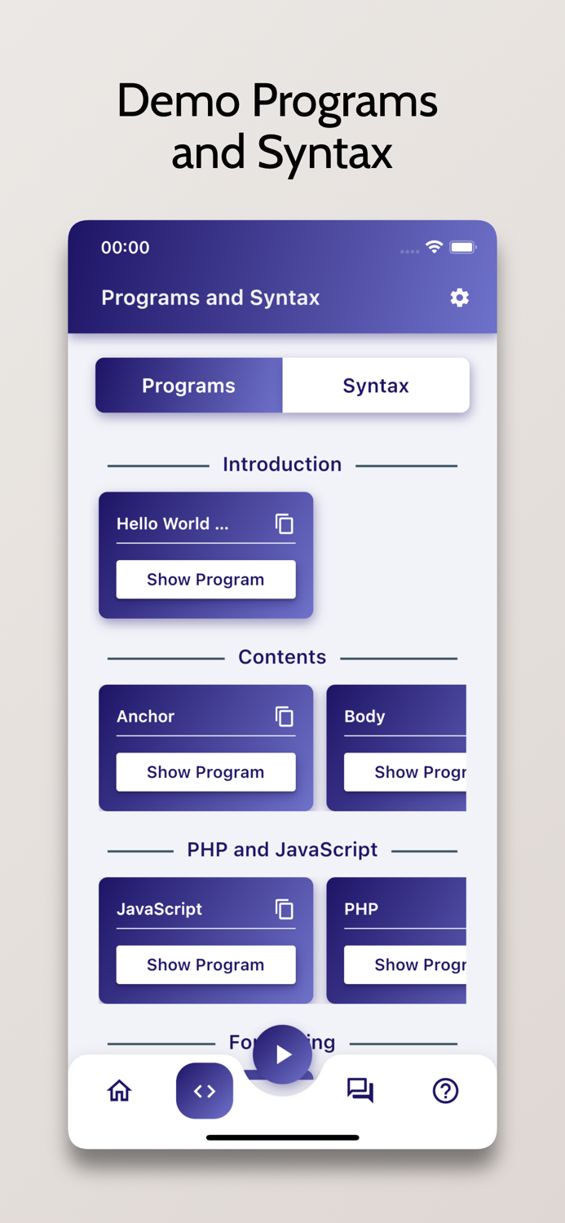Image resolution: width=565 pixels, height=1223 pixels.
Task: Copy the Hello World program
Action: [284, 523]
